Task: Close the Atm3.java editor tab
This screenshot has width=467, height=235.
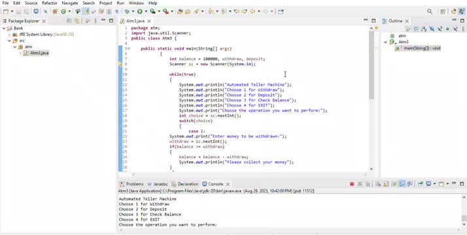Action: (x=149, y=21)
